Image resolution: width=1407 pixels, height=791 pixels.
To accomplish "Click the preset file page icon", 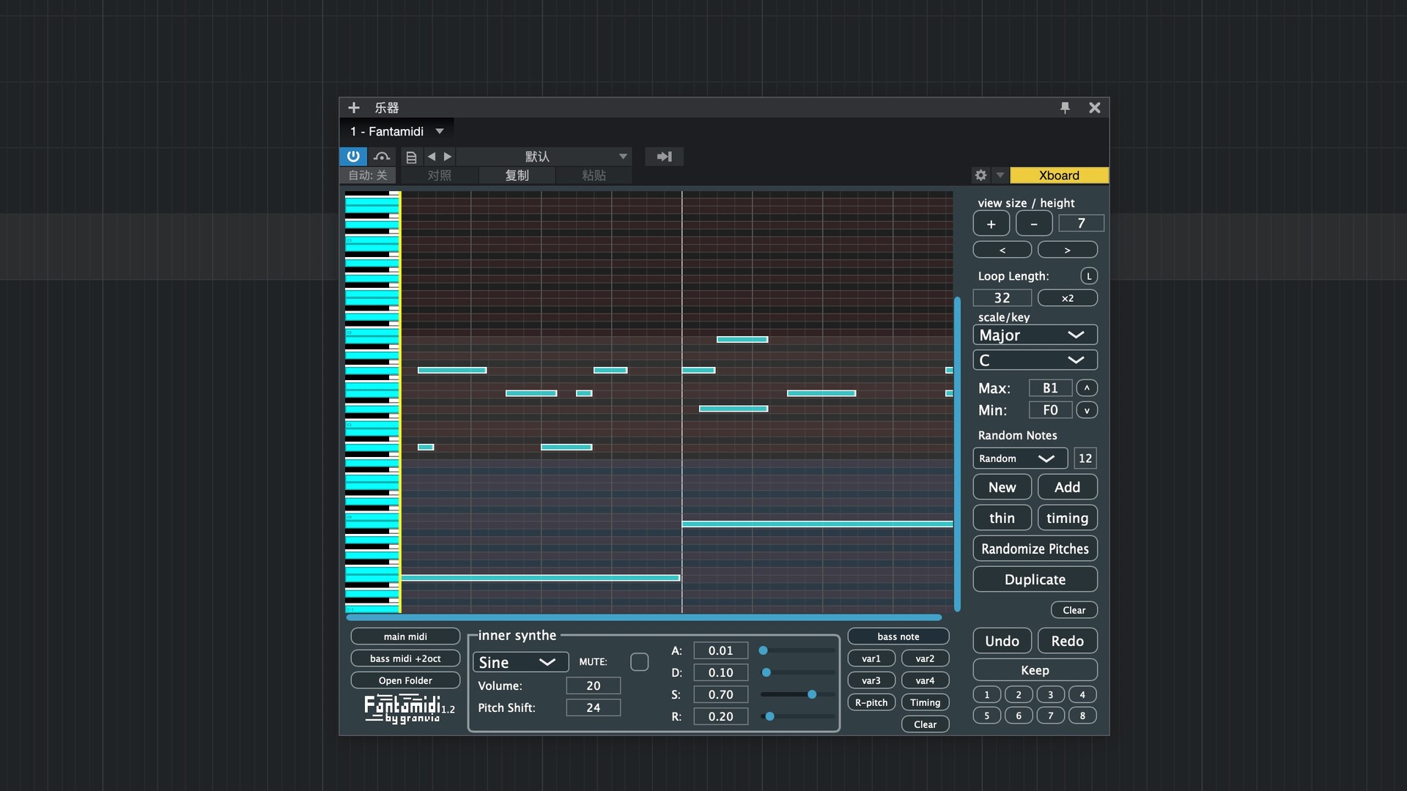I will [x=411, y=157].
